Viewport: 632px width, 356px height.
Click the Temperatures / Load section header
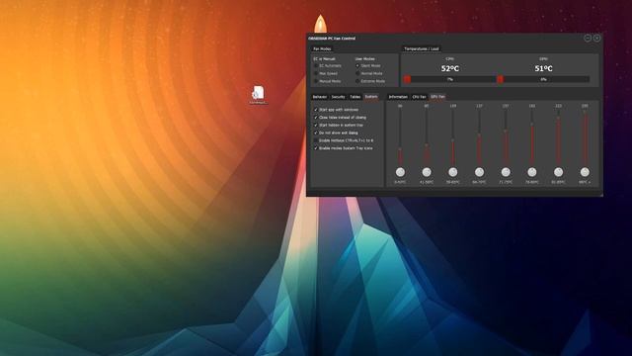pyautogui.click(x=422, y=48)
